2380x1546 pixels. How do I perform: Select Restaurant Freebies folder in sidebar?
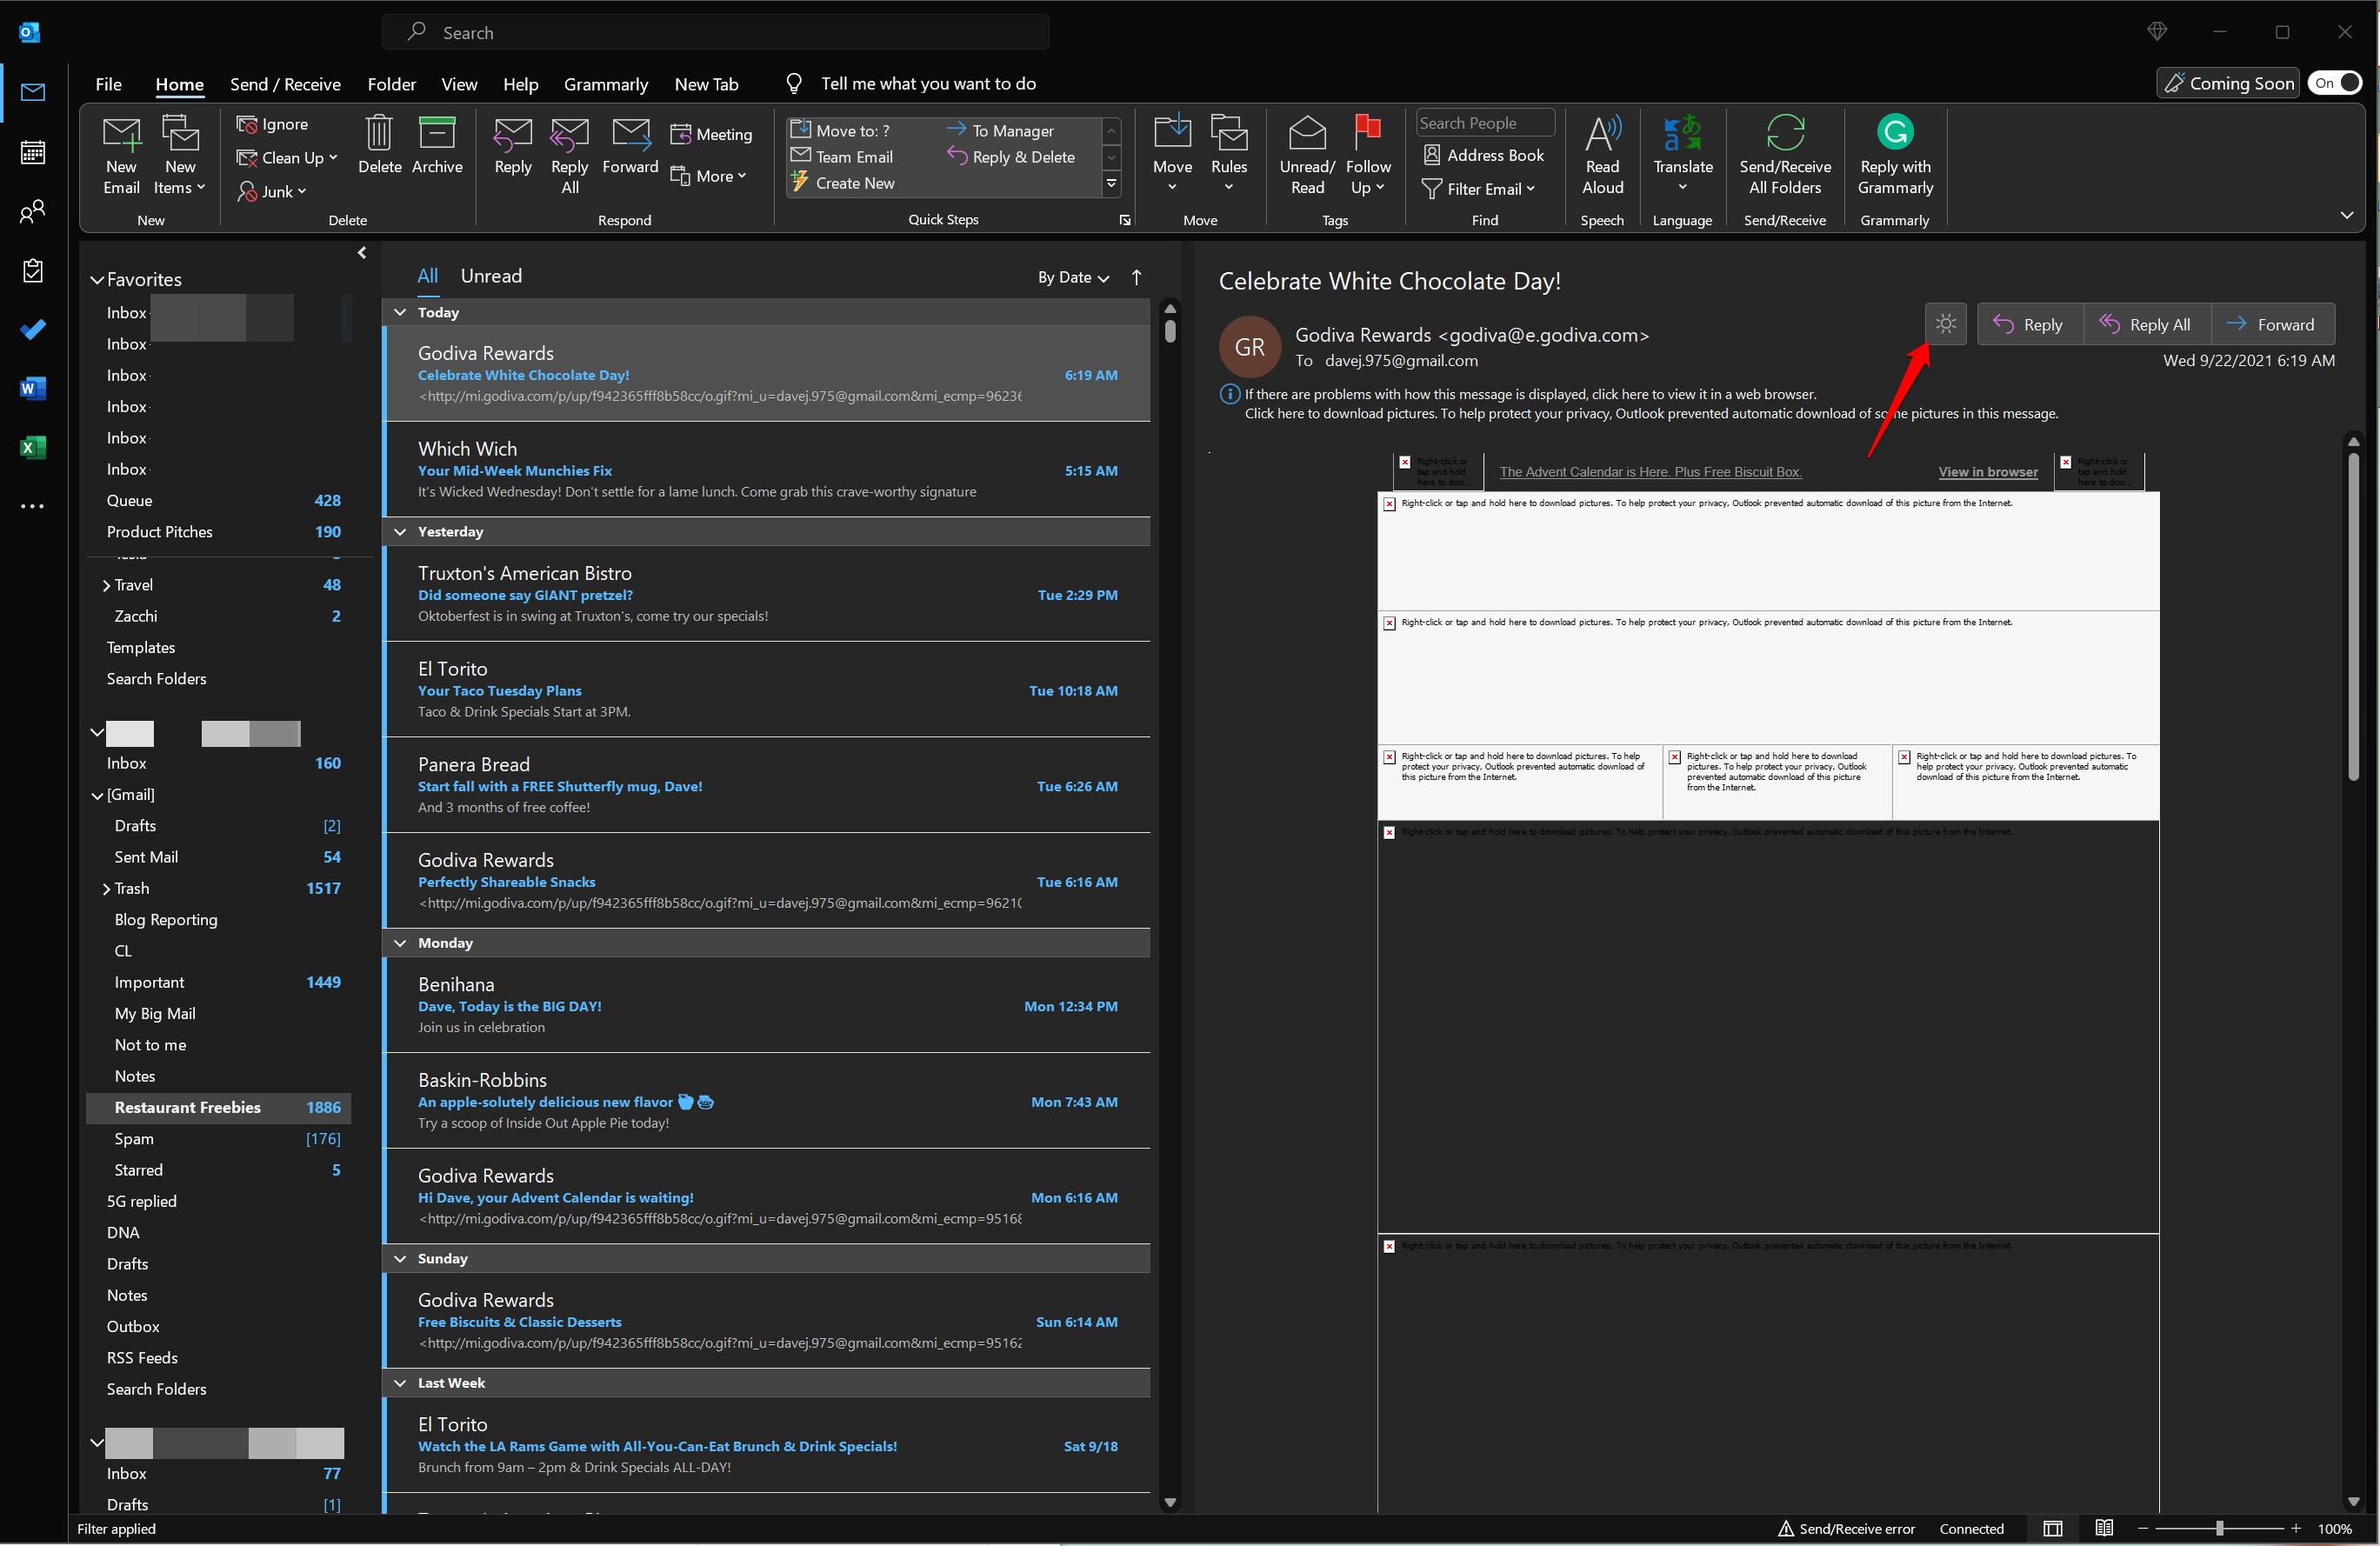[189, 1107]
